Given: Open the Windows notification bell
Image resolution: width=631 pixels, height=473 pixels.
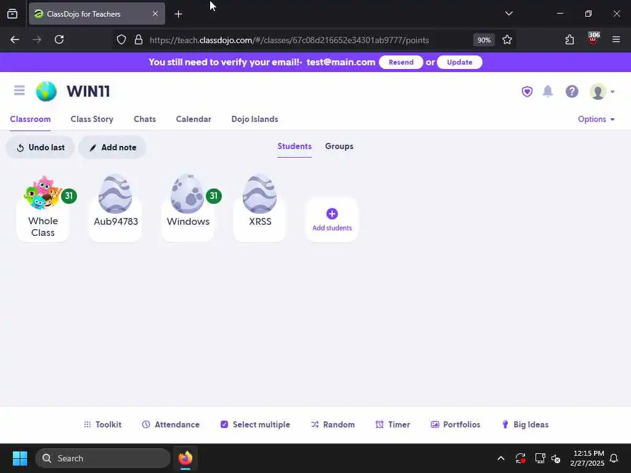Looking at the screenshot, I should [x=614, y=458].
